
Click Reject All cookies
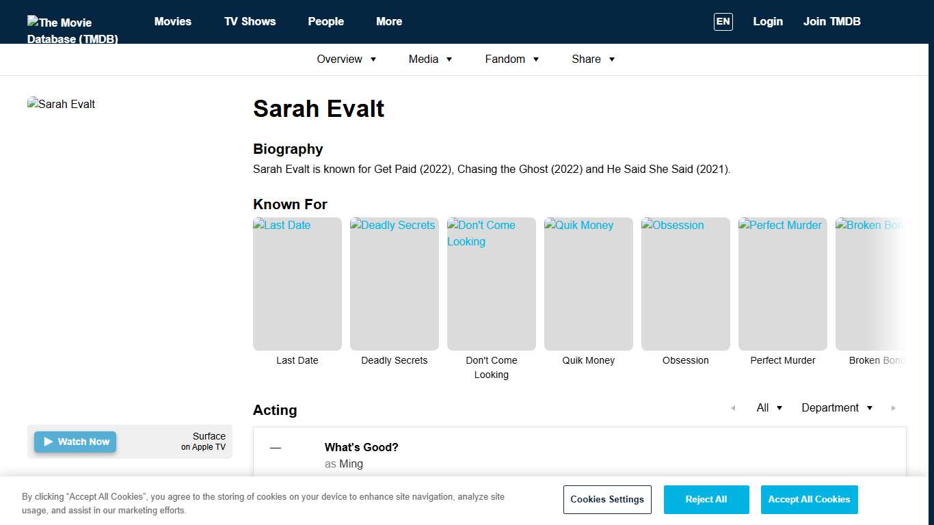tap(706, 500)
